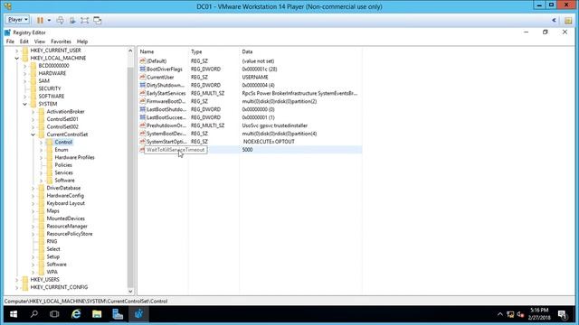Click Send Ctrl+Alt+Del toolbar icon

[61, 20]
